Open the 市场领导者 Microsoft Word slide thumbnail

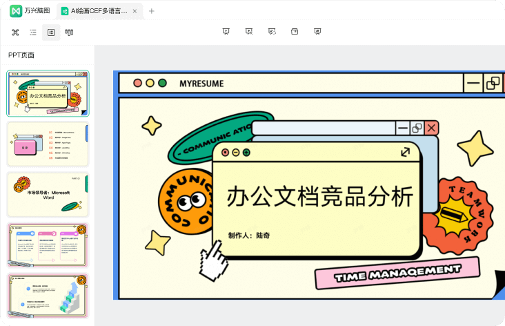tap(48, 195)
